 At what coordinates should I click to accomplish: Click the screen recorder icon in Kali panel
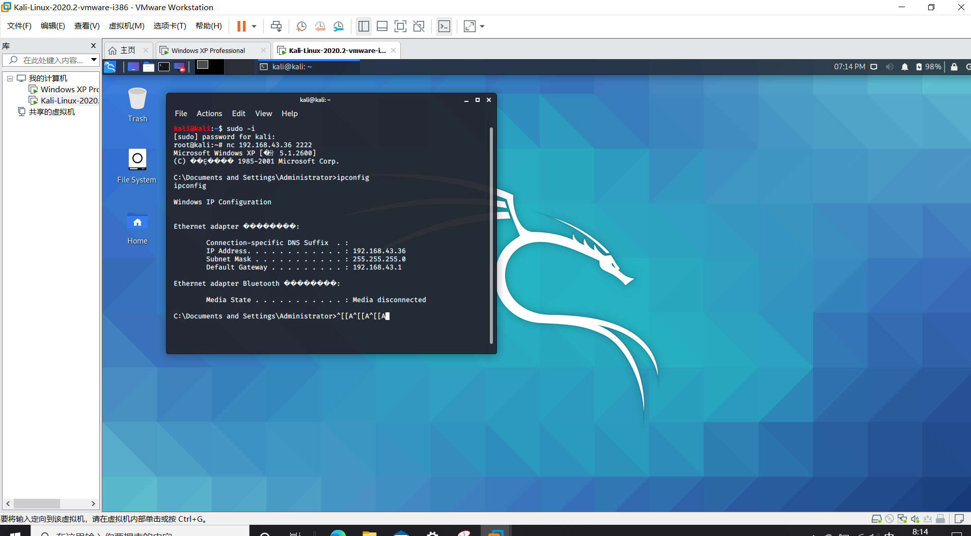(179, 67)
